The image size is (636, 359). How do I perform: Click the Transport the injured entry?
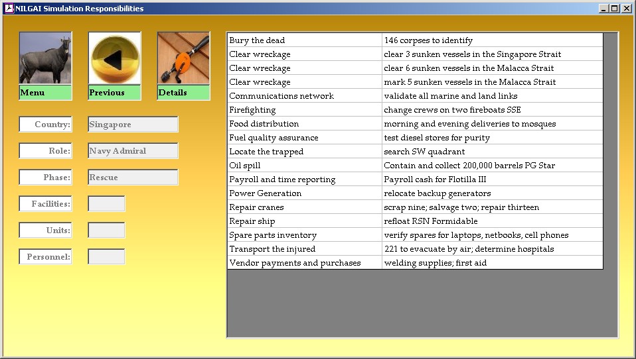(304, 249)
